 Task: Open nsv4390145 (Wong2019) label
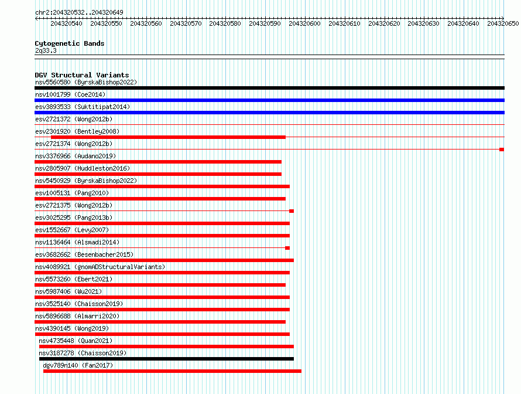point(72,328)
